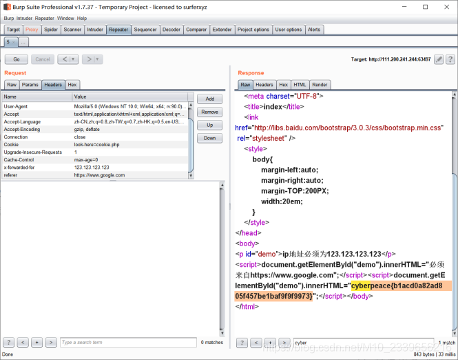This screenshot has width=458, height=360.
Task: Open the Window menu
Action: pos(65,18)
